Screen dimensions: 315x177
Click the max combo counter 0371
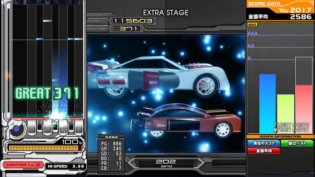tap(126, 29)
